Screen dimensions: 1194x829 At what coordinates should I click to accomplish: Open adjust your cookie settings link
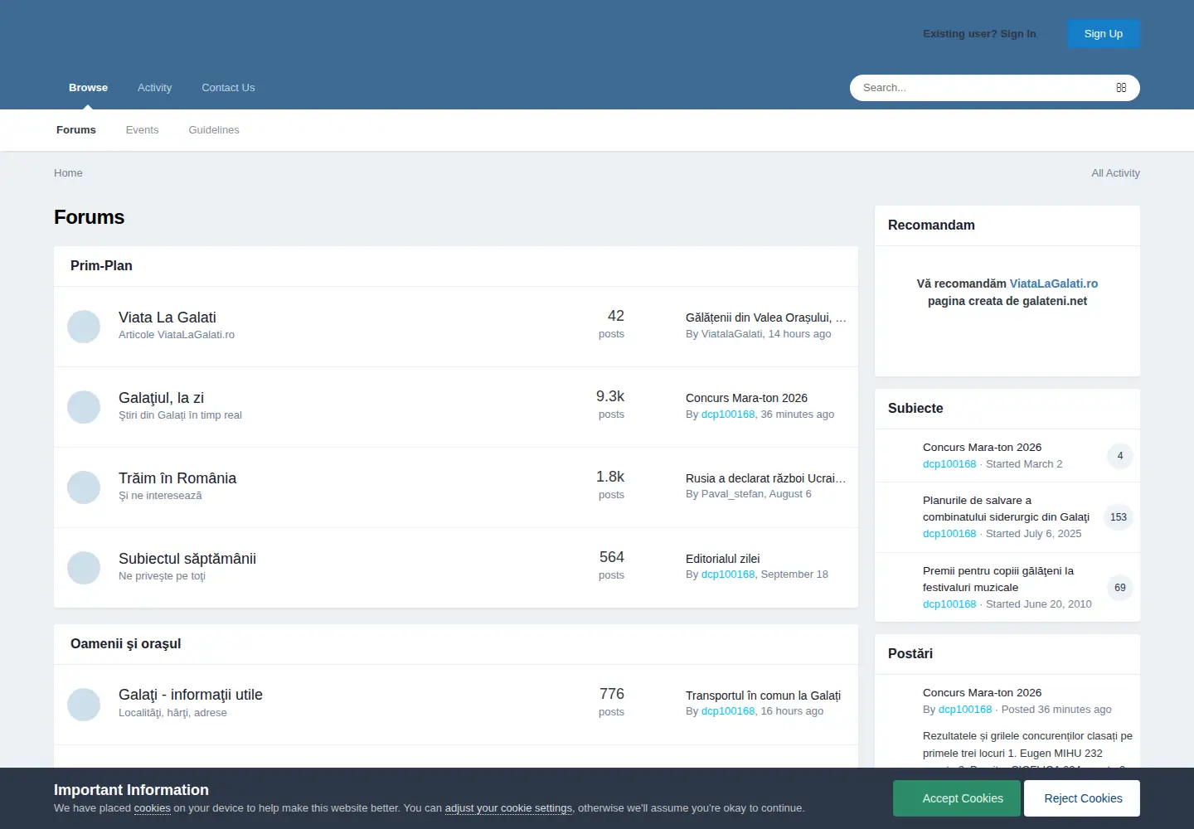click(508, 808)
